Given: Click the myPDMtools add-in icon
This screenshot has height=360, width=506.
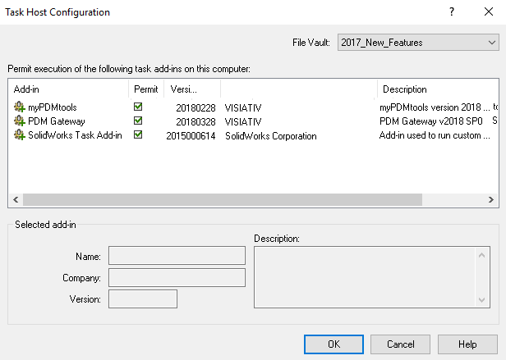Looking at the screenshot, I should (20, 107).
